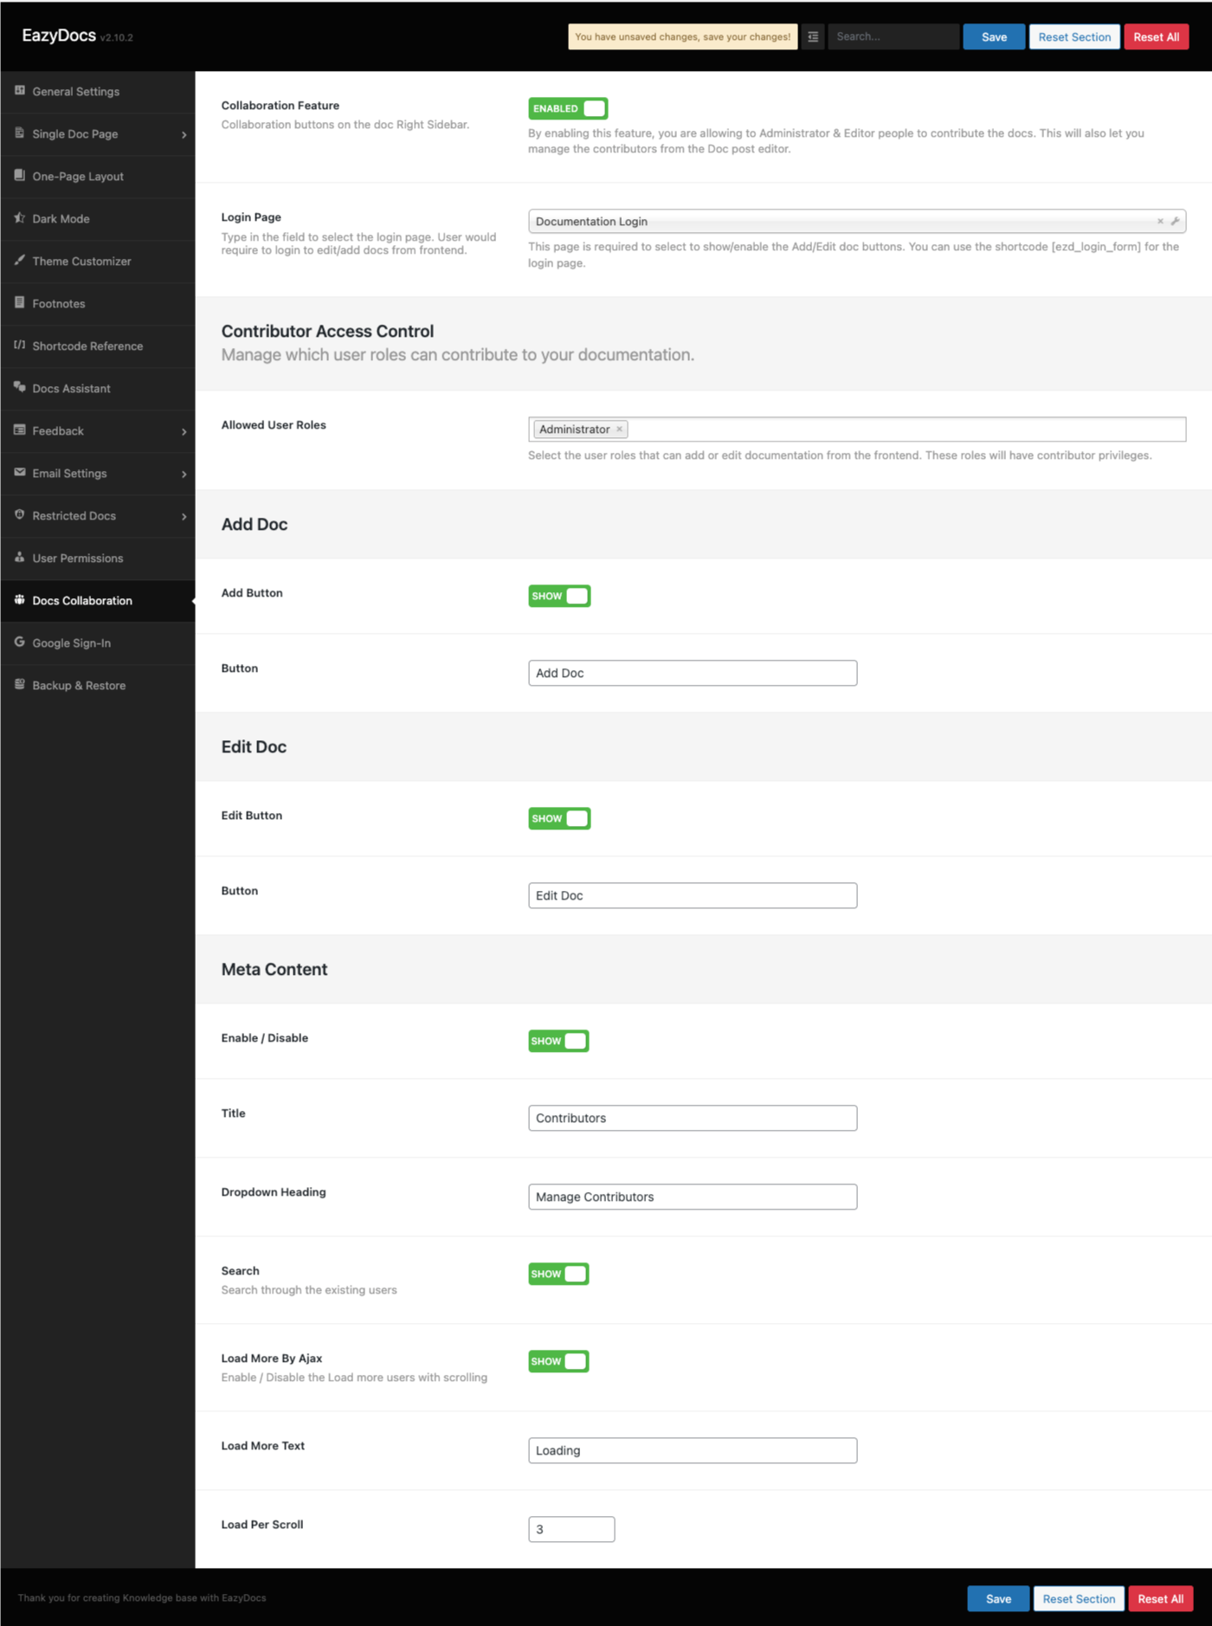Expand the Single Doc Page submenu
The height and width of the screenshot is (1626, 1212).
pos(184,134)
